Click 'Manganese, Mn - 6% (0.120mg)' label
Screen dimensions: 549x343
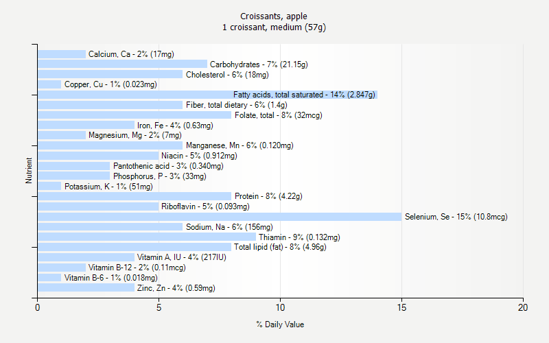240,145
